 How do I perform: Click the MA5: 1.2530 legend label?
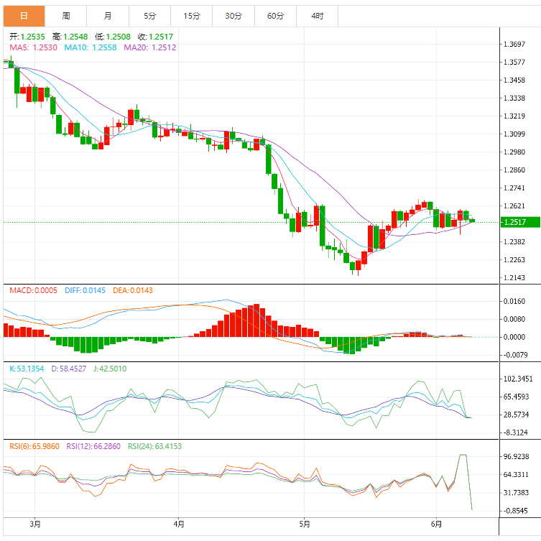(x=33, y=47)
